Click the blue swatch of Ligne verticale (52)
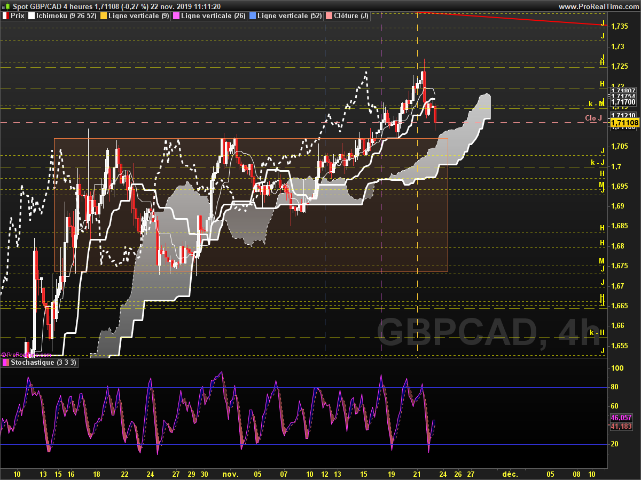This screenshot has height=480, width=641. 252,16
